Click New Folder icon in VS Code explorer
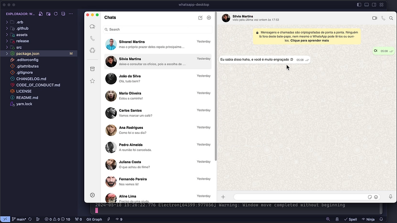 pyautogui.click(x=48, y=14)
